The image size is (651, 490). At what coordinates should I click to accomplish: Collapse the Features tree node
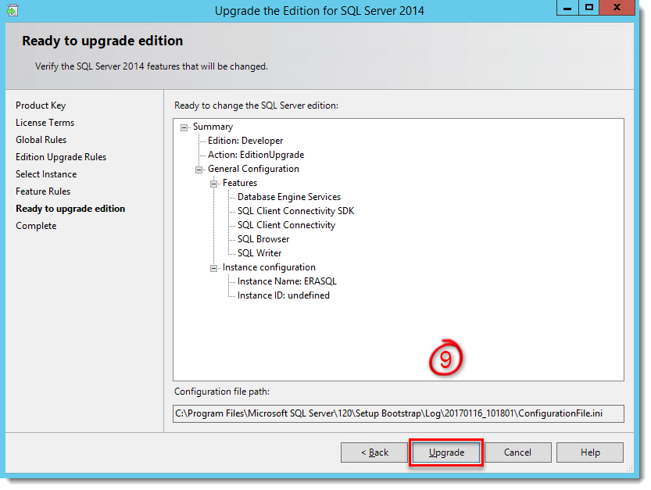(213, 184)
